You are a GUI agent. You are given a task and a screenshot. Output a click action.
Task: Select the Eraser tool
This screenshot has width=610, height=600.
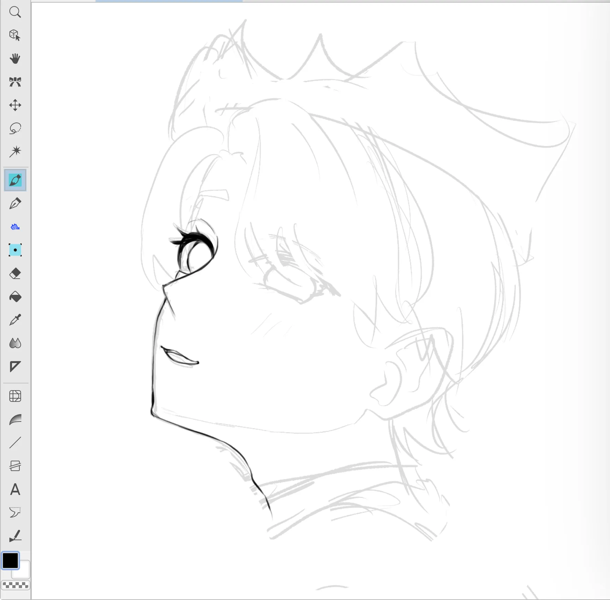tap(15, 274)
